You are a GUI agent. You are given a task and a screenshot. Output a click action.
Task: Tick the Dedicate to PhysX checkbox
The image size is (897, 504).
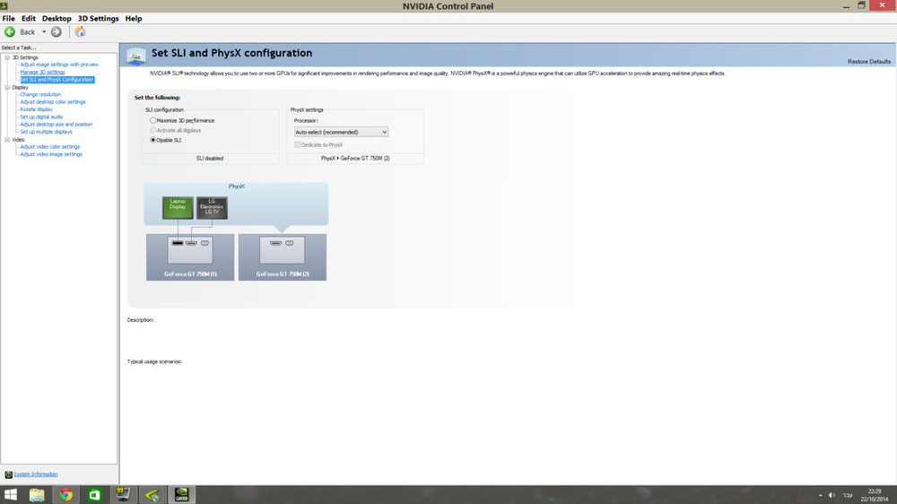(298, 144)
